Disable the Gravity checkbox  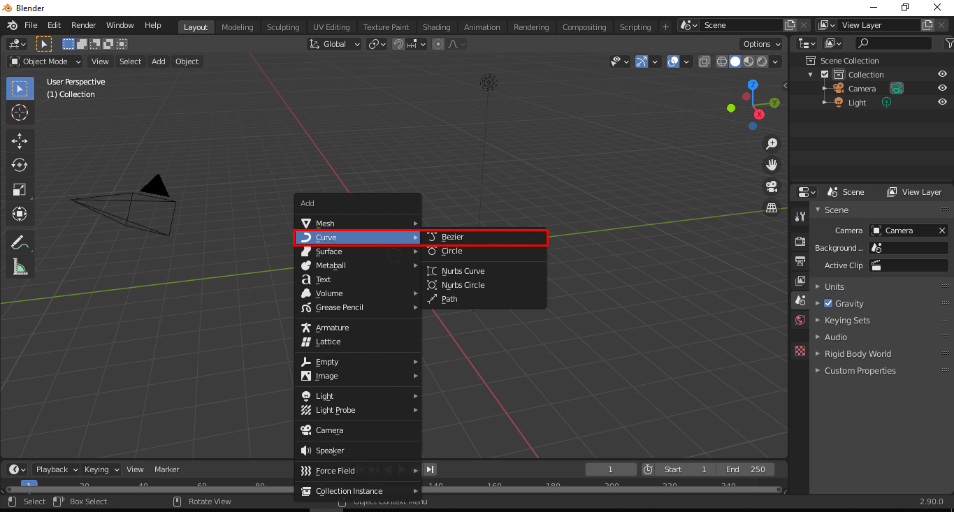tap(829, 303)
